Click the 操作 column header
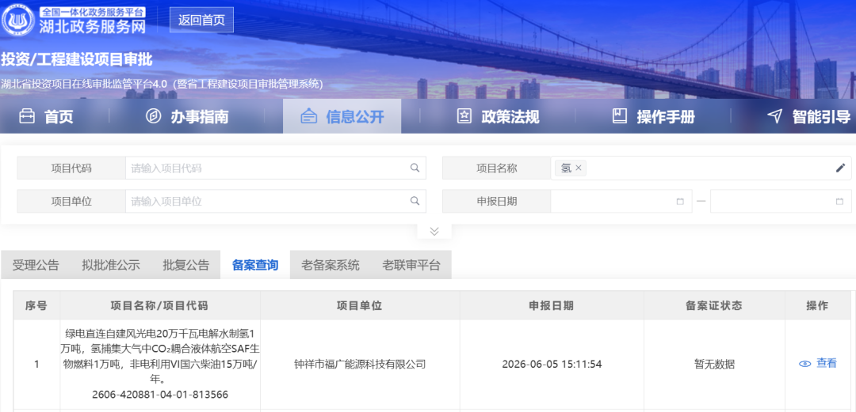Image resolution: width=856 pixels, height=412 pixels. coord(817,305)
